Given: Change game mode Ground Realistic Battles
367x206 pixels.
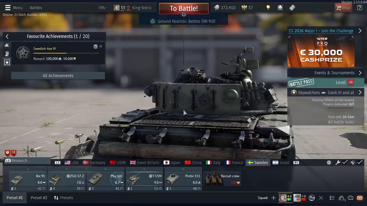Looking at the screenshot, I should click(x=183, y=21).
